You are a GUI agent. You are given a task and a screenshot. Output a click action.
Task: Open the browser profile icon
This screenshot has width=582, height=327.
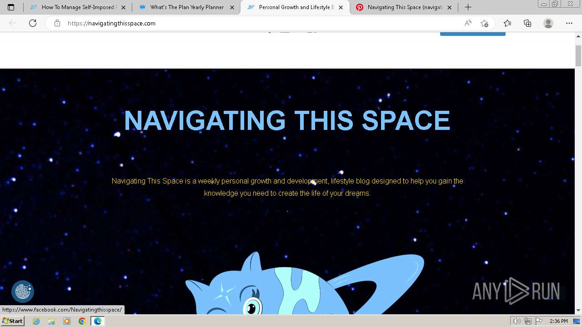coord(548,23)
